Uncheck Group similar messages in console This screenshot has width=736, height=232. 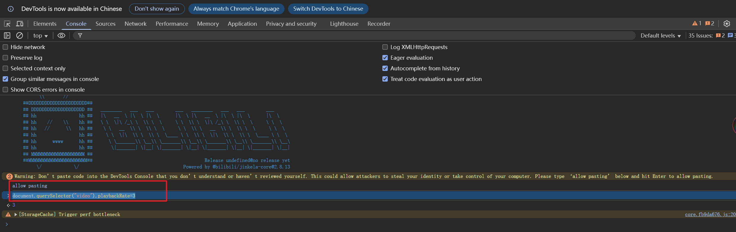[5, 79]
